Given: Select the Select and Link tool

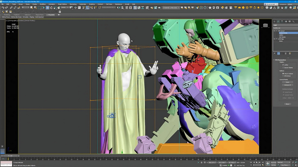Looking at the screenshot, I should tap(11, 8).
